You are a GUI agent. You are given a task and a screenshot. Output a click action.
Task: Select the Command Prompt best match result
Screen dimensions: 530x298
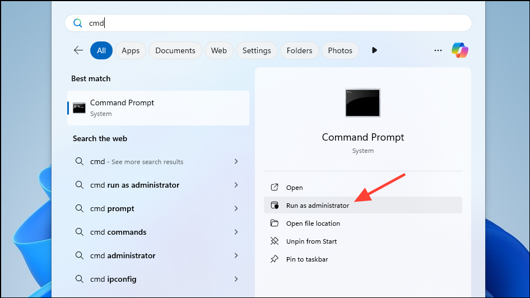tap(158, 108)
